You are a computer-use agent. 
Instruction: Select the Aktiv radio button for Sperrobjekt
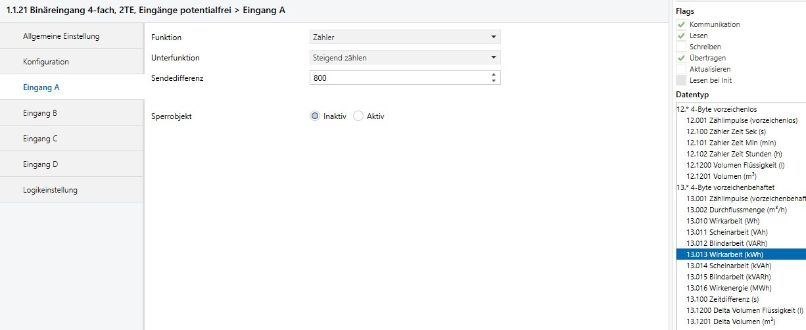click(358, 116)
